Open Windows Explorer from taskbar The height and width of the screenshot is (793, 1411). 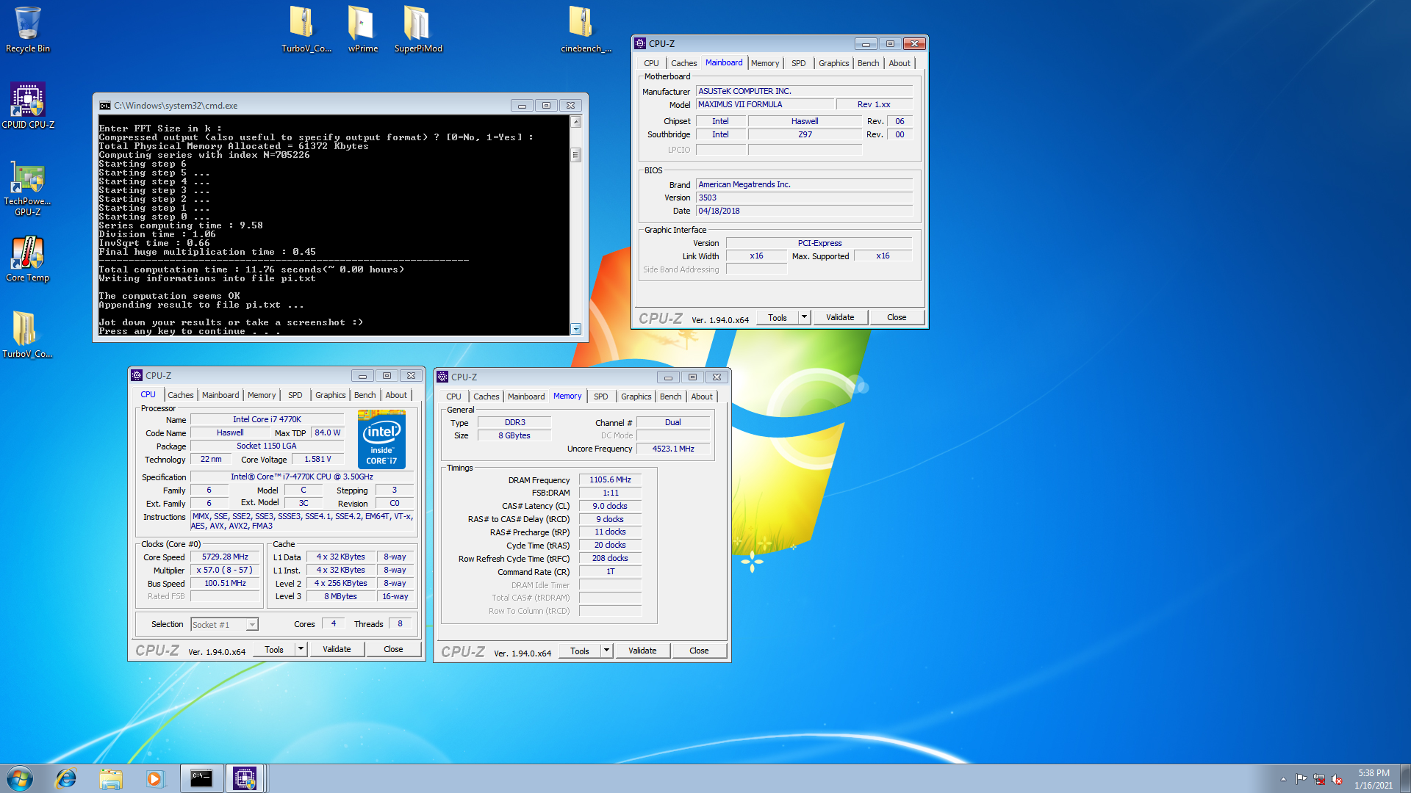tap(111, 778)
